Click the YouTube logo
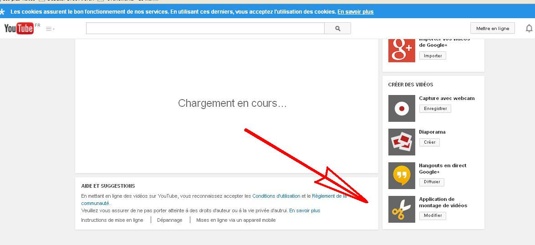This screenshot has height=245, width=535. (x=19, y=29)
